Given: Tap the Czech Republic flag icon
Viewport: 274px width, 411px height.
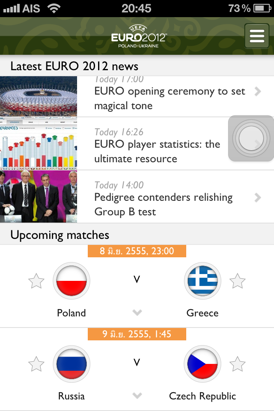Looking at the screenshot, I should coord(203,364).
